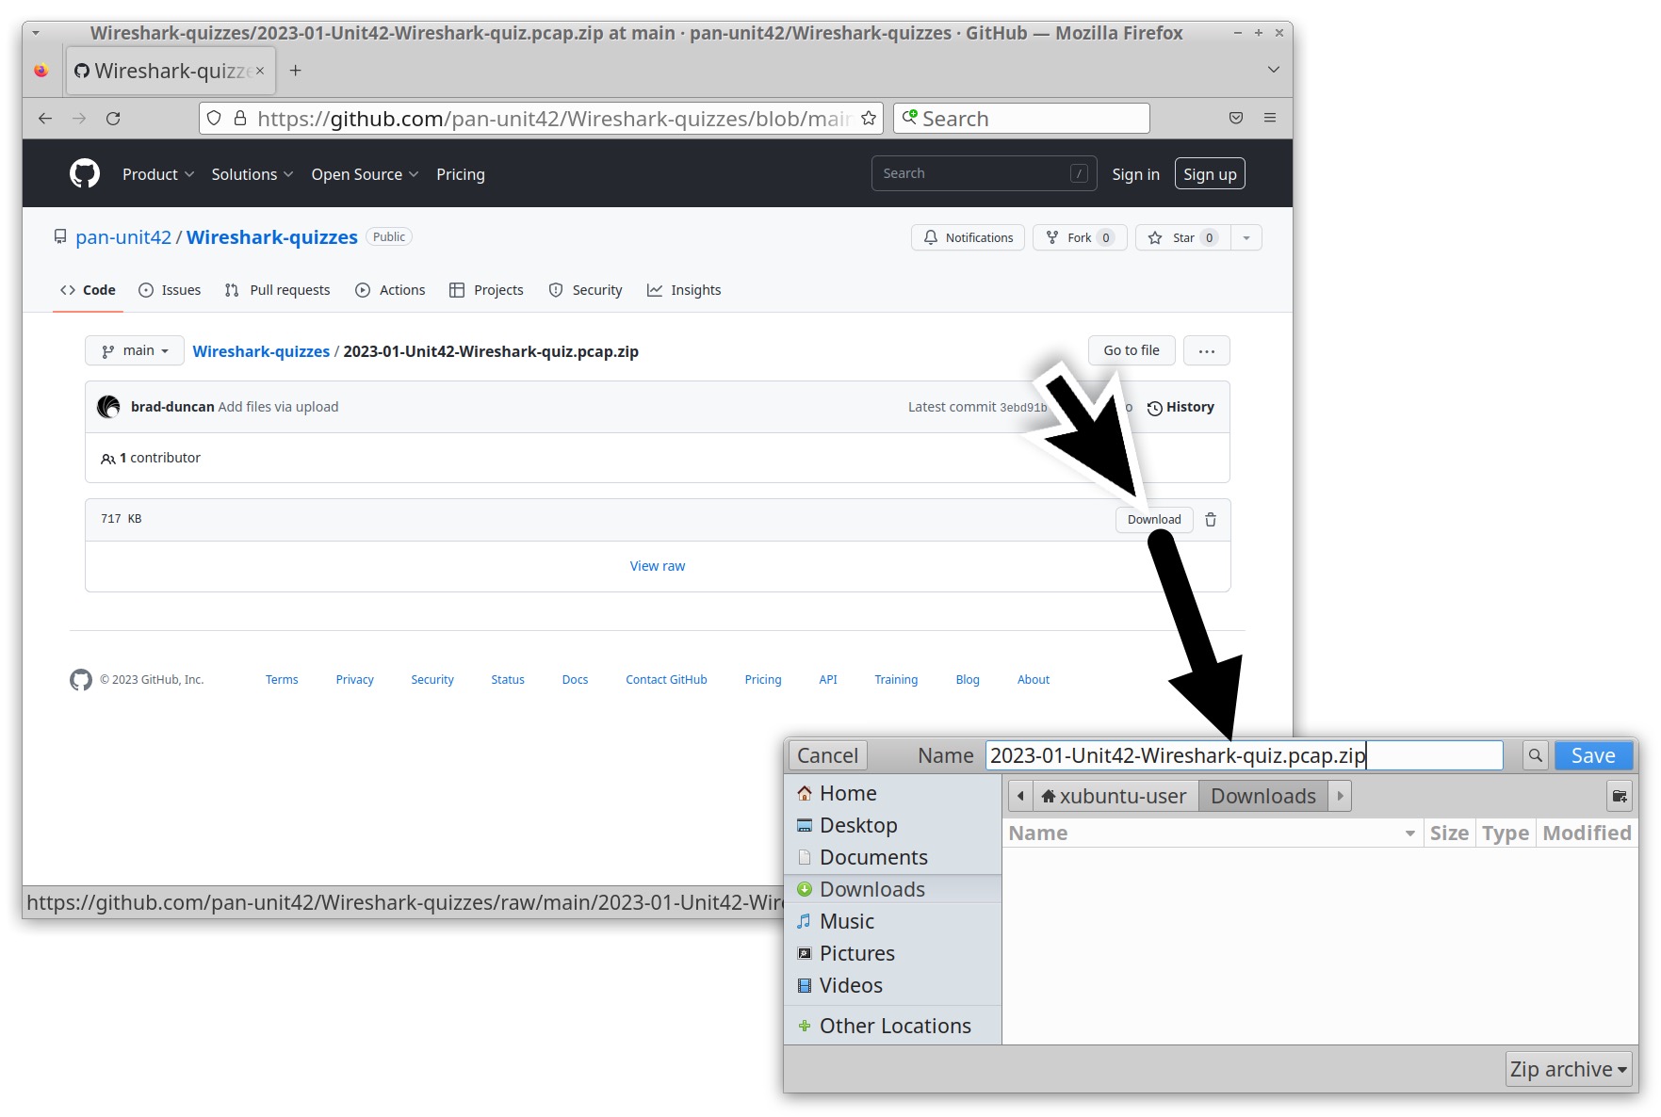This screenshot has width=1661, height=1117.
Task: Click the Pocket save icon
Action: (1236, 118)
